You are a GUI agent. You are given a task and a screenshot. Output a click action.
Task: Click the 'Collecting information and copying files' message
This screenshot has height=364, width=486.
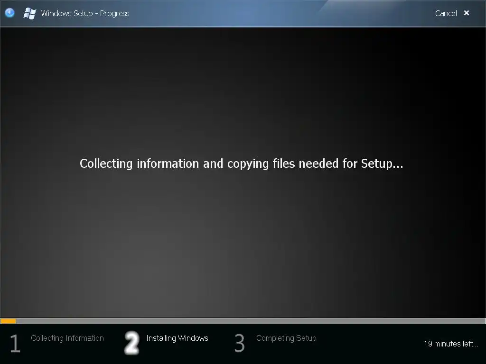pyautogui.click(x=242, y=164)
